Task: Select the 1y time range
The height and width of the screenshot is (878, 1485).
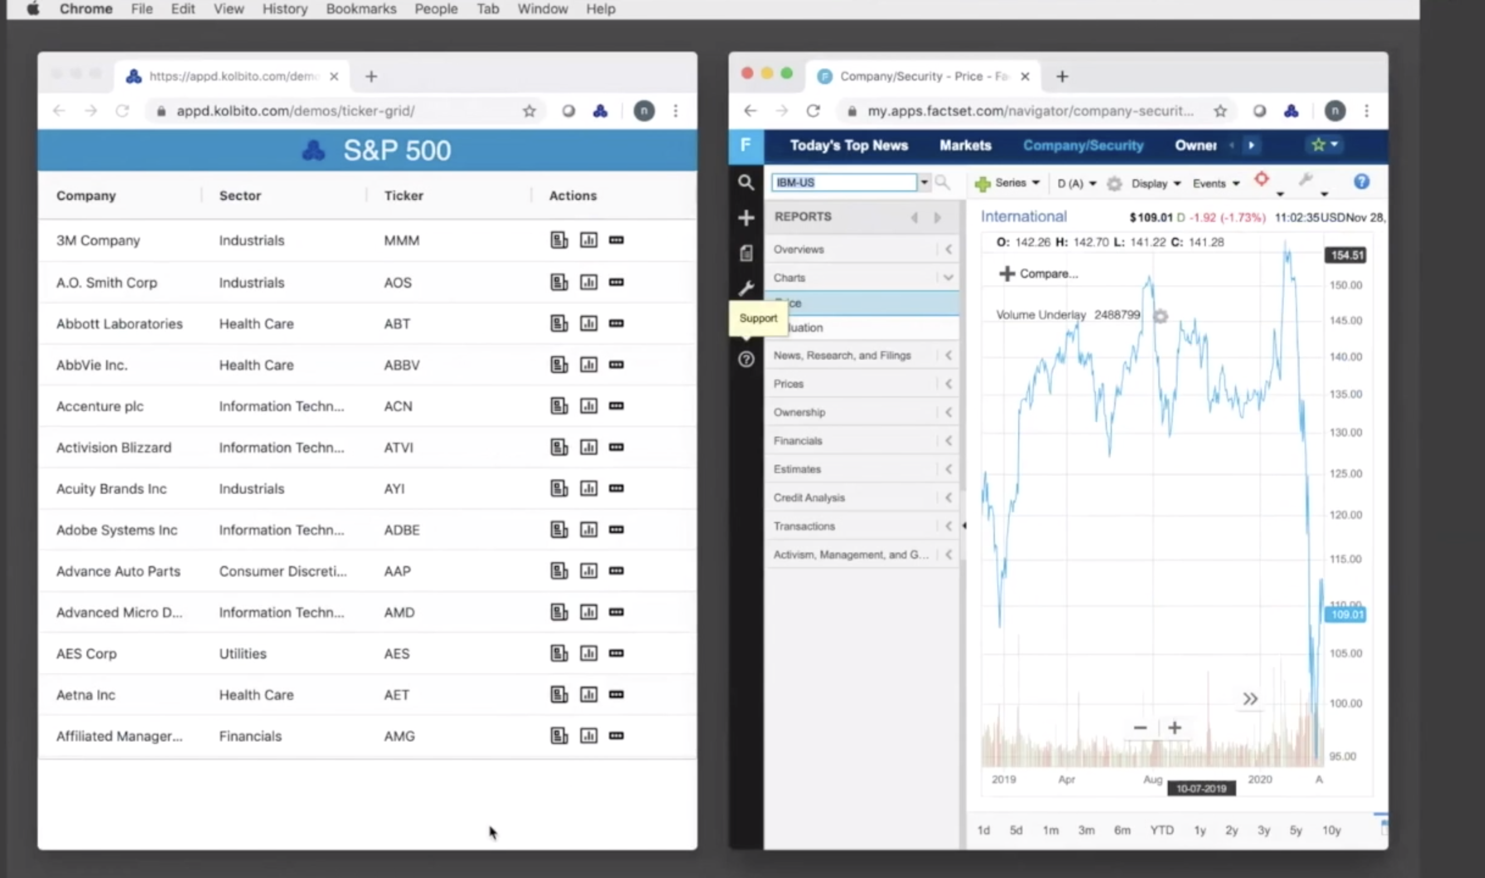Action: pos(1199,830)
